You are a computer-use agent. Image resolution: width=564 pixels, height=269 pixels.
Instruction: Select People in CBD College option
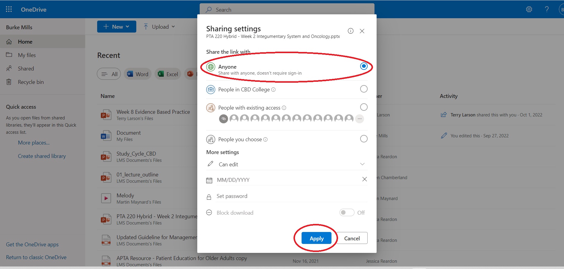point(363,89)
